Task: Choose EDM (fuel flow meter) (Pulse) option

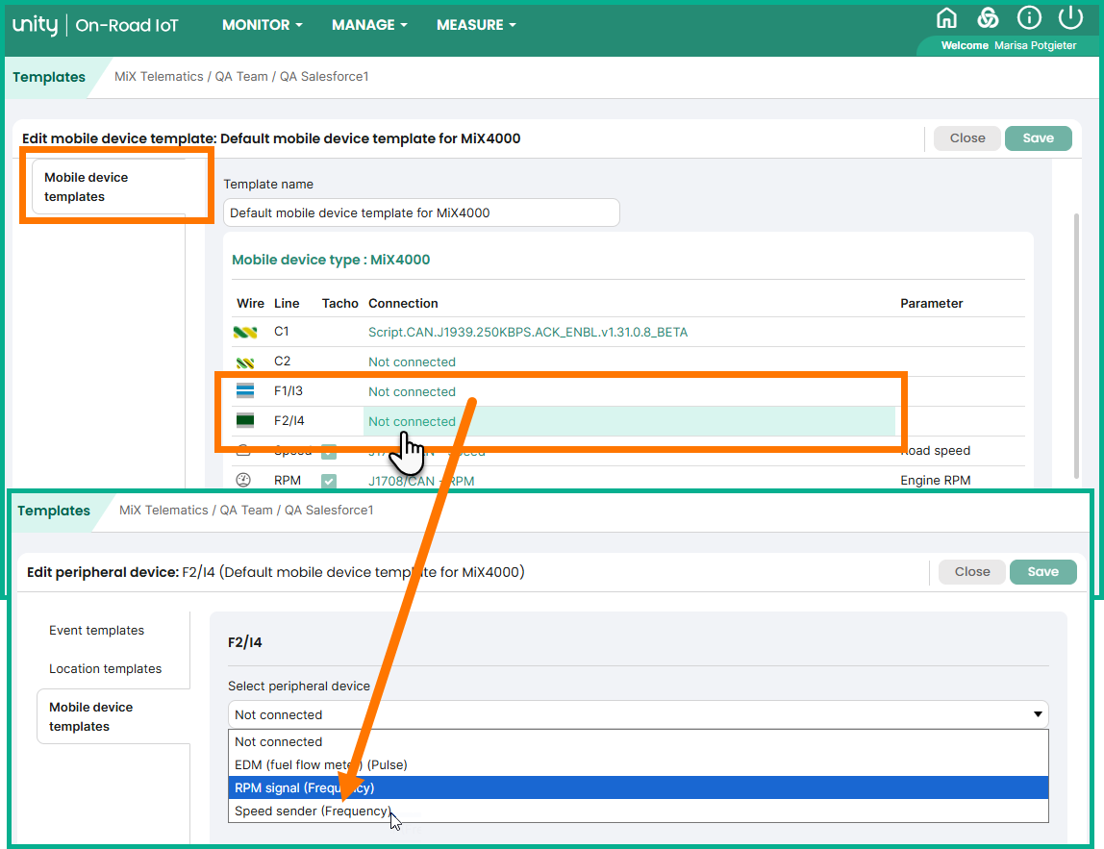Action: [638, 764]
